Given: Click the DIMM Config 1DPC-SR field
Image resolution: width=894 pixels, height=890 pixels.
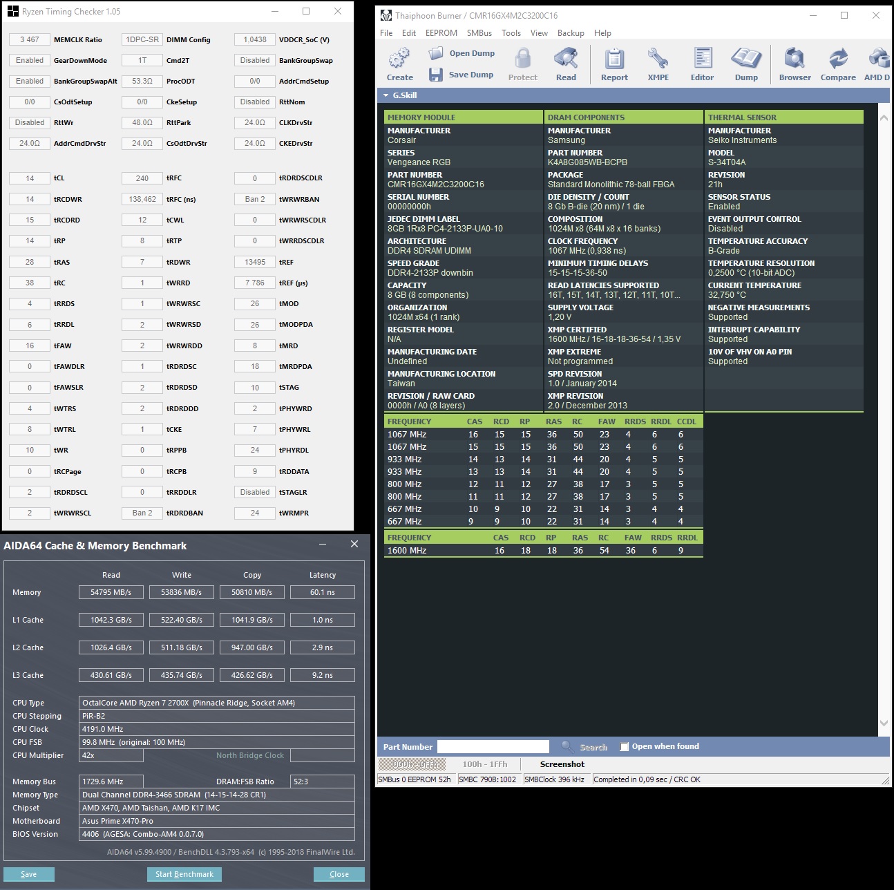Looking at the screenshot, I should click(142, 39).
